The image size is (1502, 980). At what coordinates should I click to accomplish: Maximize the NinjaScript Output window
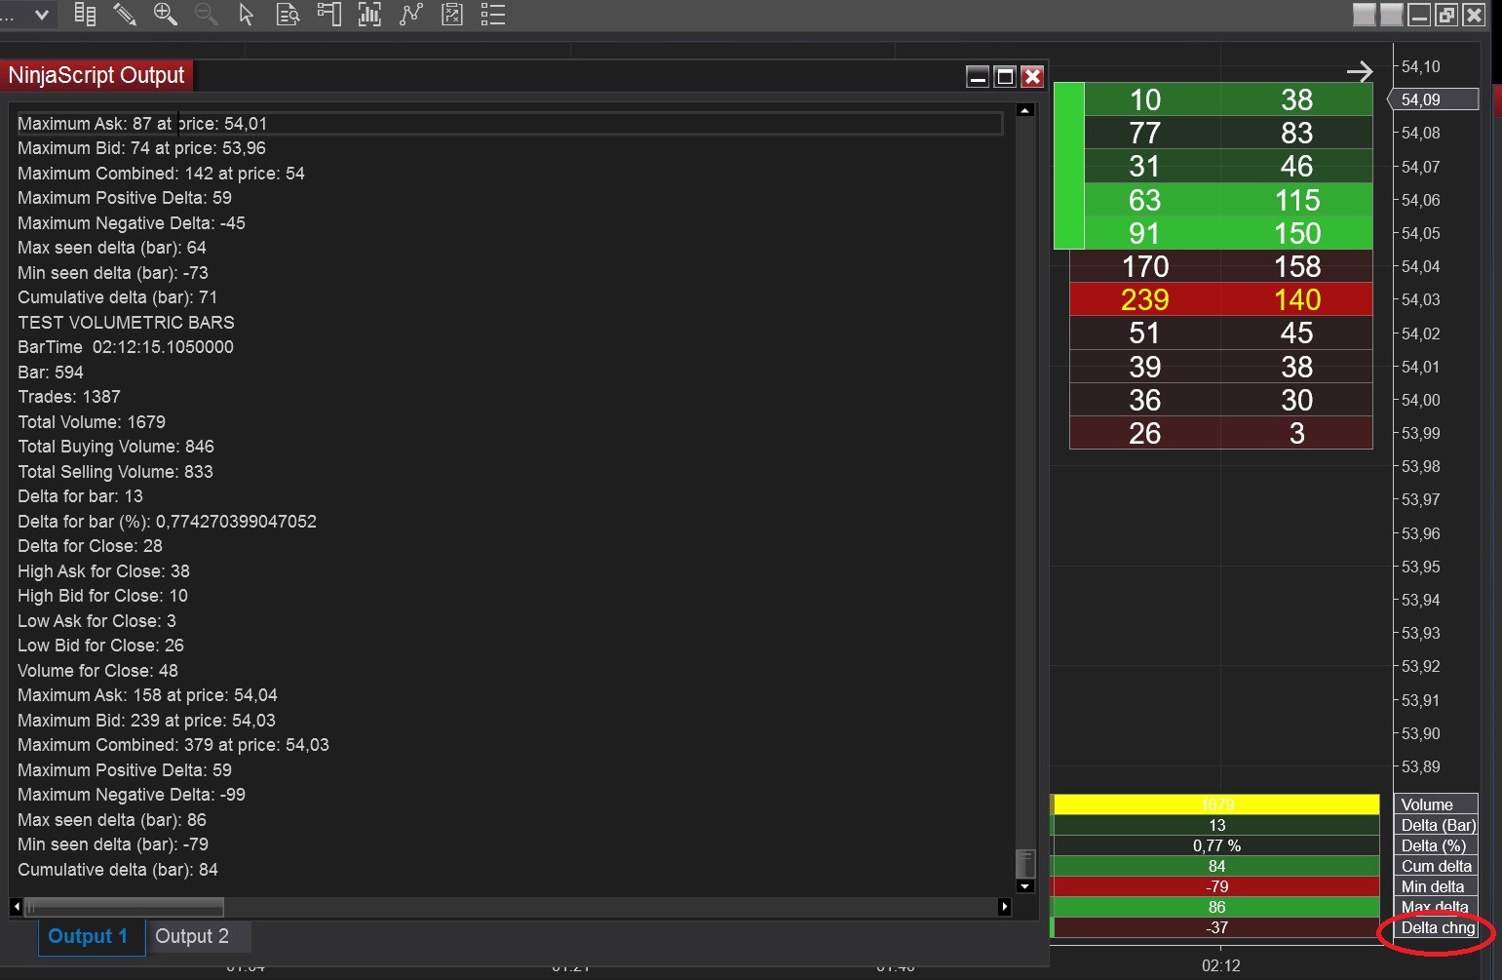click(1005, 77)
